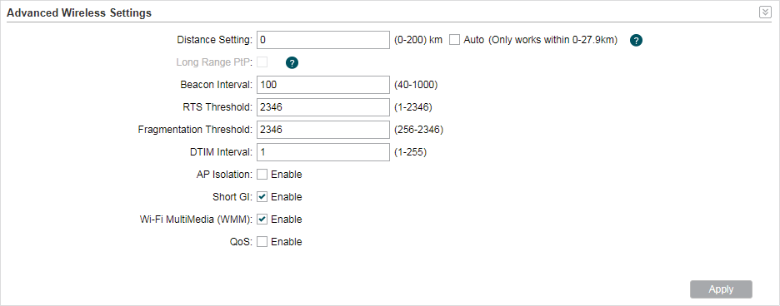Uncheck Wi-Fi MultiMedia (WMM) option
Screen dimensions: 780x306
[262, 219]
